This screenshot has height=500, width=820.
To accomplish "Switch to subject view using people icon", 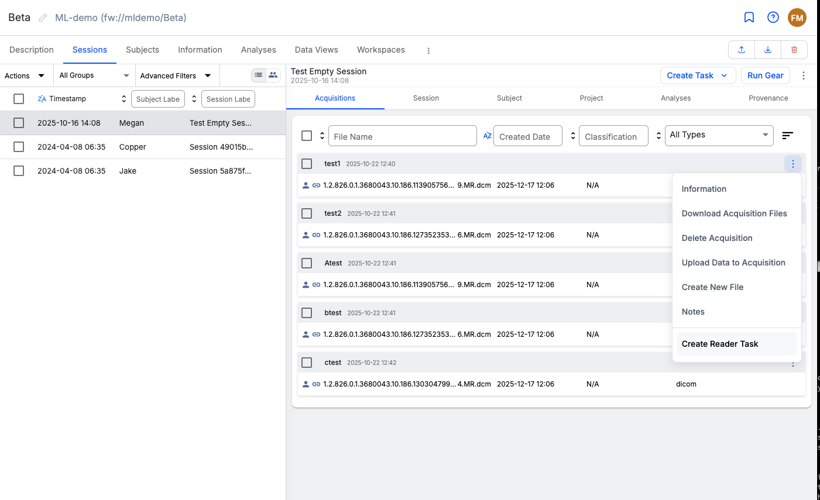I will [272, 75].
